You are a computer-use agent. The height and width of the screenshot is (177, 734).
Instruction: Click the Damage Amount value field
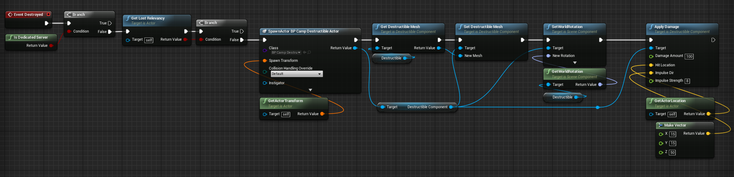point(689,57)
